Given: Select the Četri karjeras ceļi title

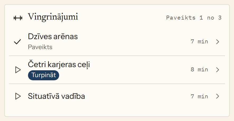Looking at the screenshot, I should click(x=59, y=64).
